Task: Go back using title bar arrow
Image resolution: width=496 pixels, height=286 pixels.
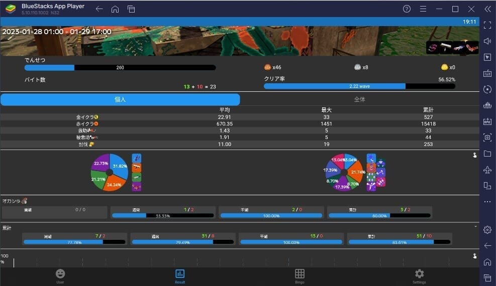Action: (x=99, y=9)
